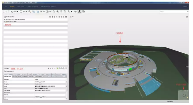193x105 pixels.
Task: Click the zoom-to-selection magnifier icon
Action: pos(65,12)
